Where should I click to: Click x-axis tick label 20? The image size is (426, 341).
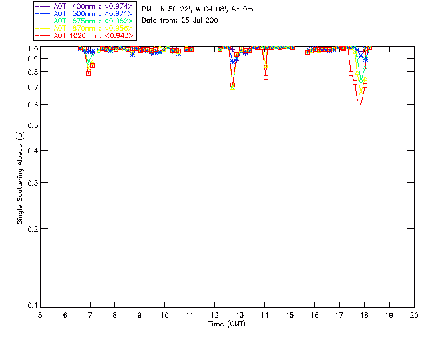(414, 315)
